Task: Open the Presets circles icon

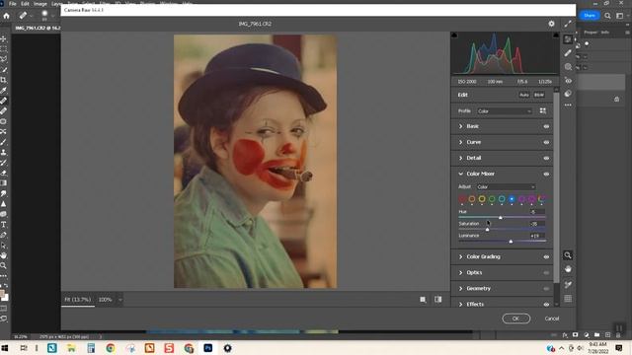Action: click(568, 94)
